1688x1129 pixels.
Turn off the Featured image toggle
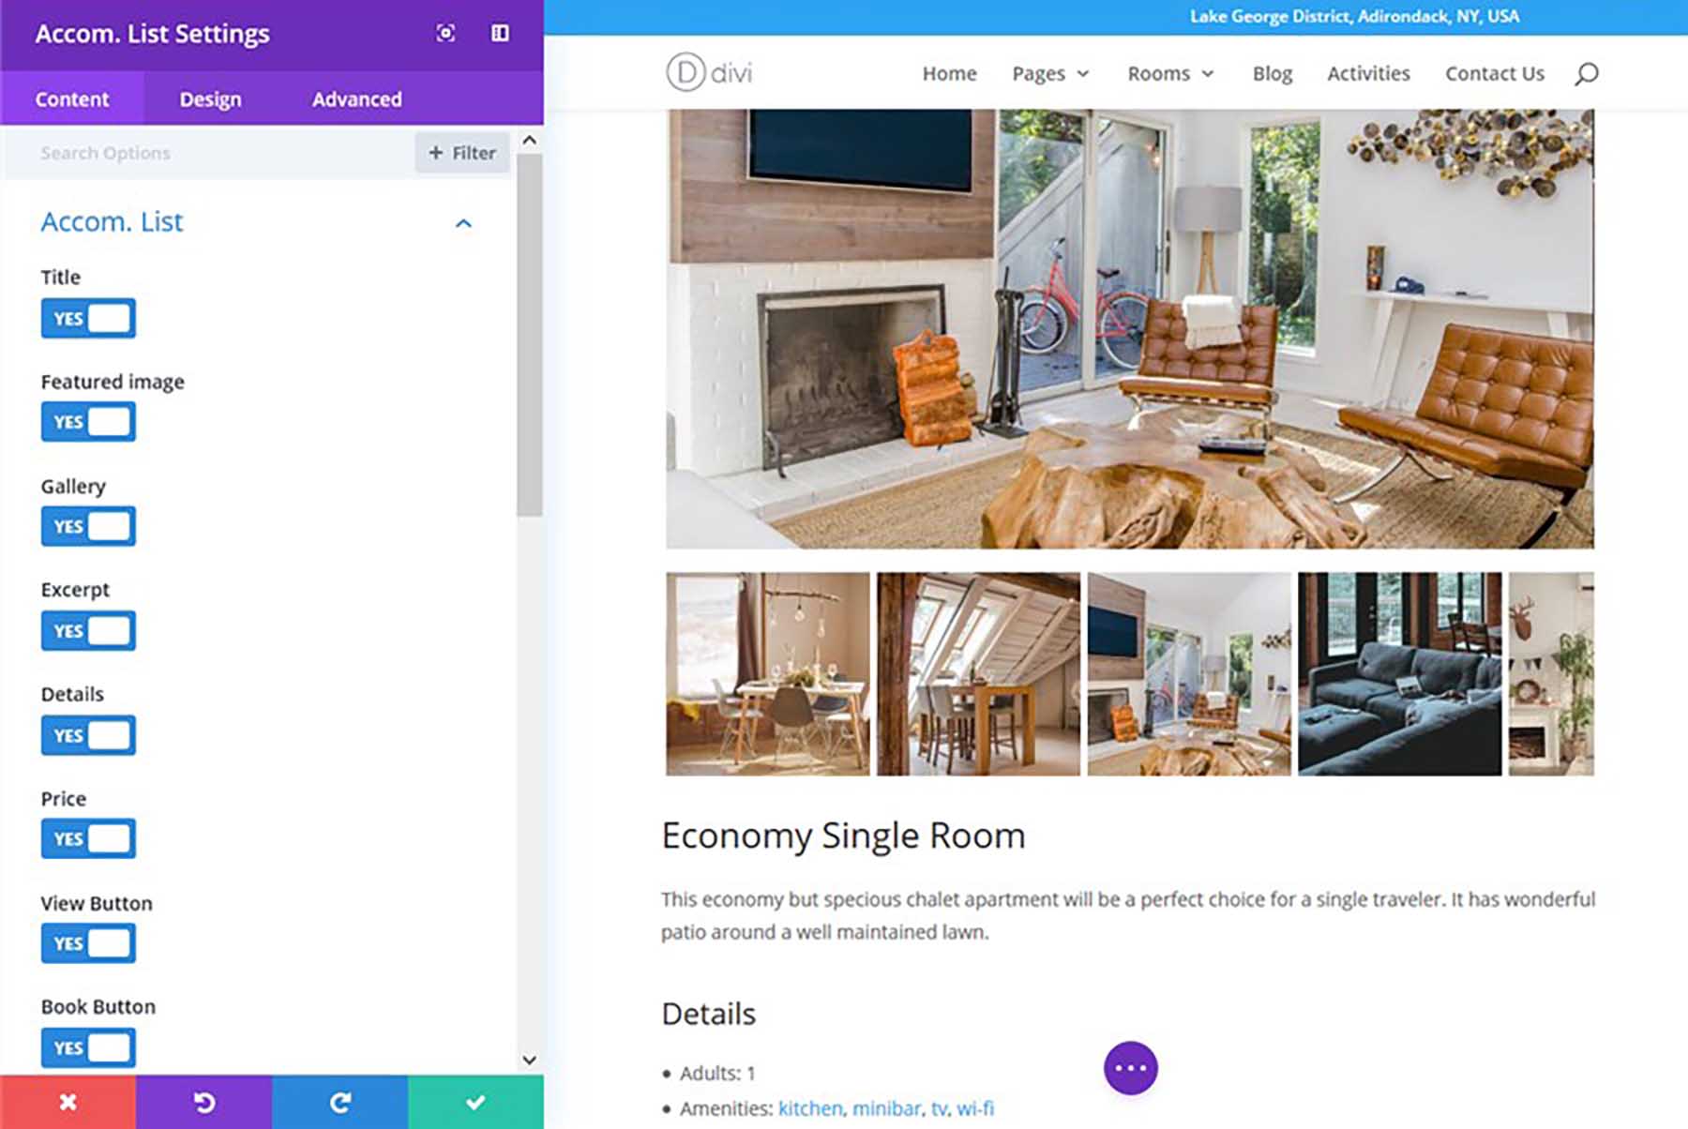(x=88, y=422)
